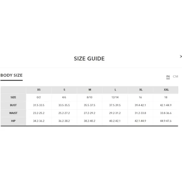182x182 pixels.
Task: Click the XXL column header
Action: [x=166, y=90]
